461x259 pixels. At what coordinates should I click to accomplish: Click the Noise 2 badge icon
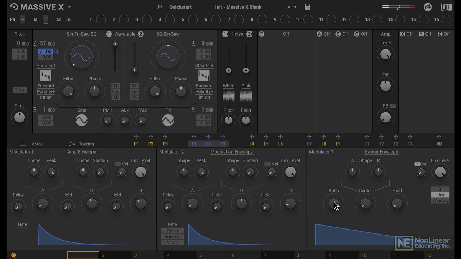coord(249,34)
